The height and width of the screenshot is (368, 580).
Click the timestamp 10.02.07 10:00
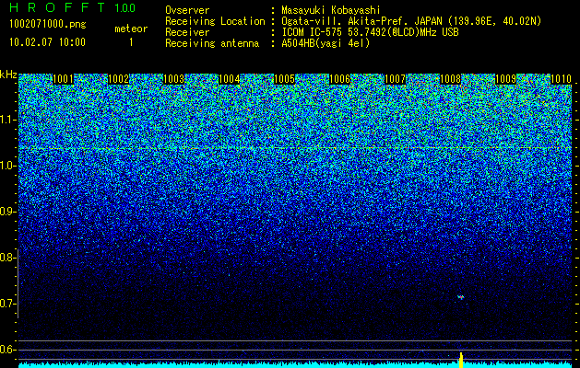47,42
